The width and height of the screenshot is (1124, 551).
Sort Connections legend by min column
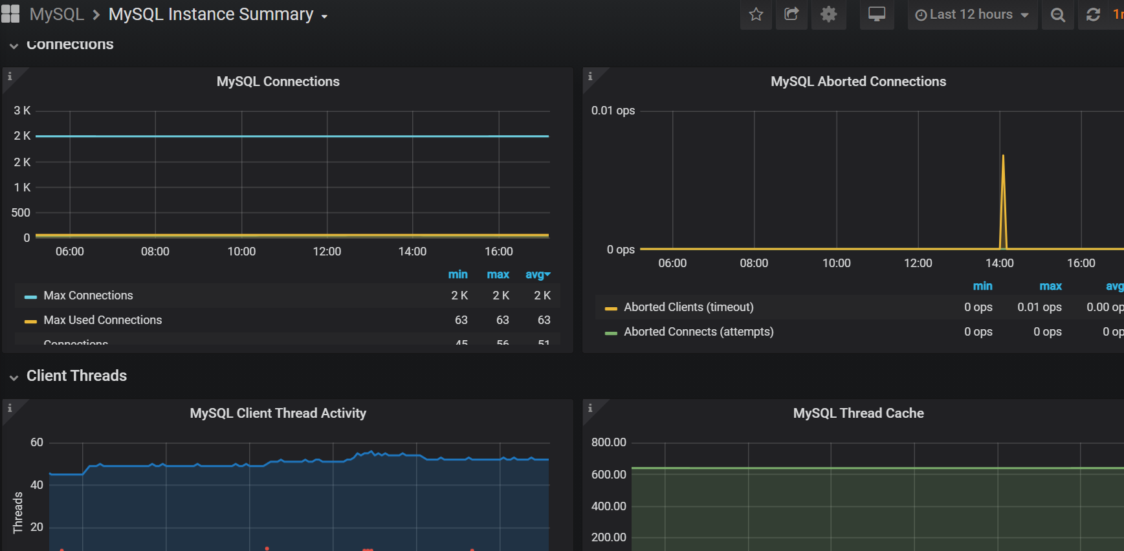457,274
